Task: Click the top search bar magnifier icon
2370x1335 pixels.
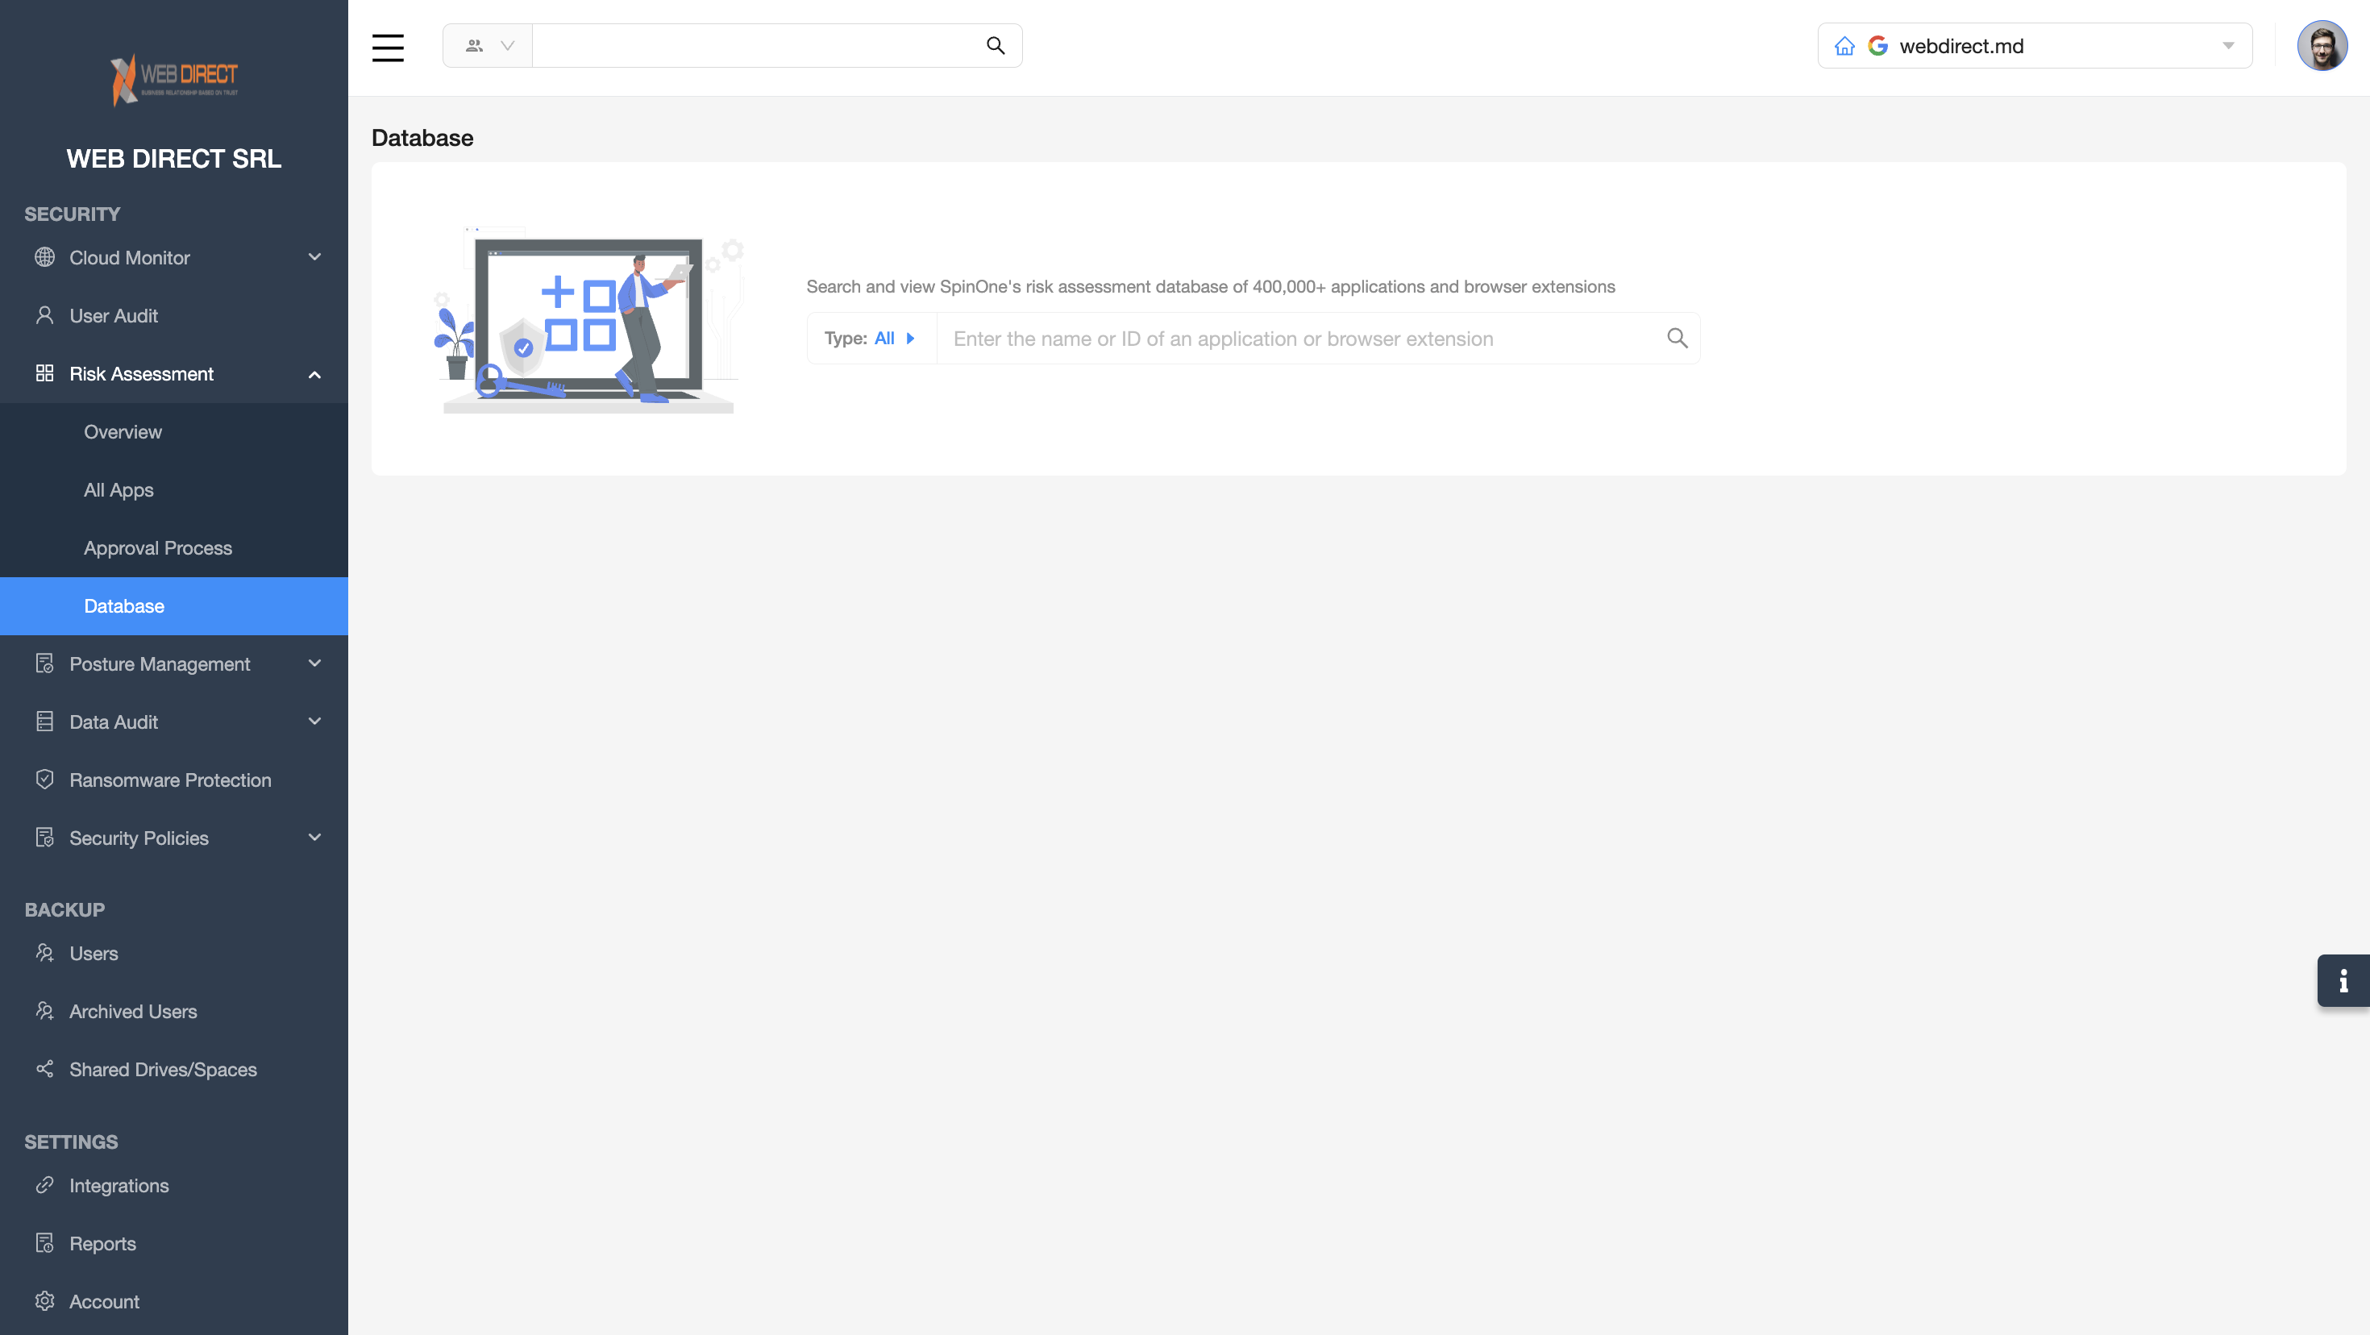Action: [995, 46]
